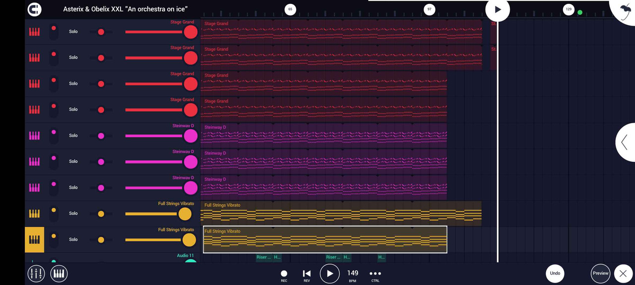Open the FL Studio main menu logo
The image size is (635, 285).
(34, 9)
